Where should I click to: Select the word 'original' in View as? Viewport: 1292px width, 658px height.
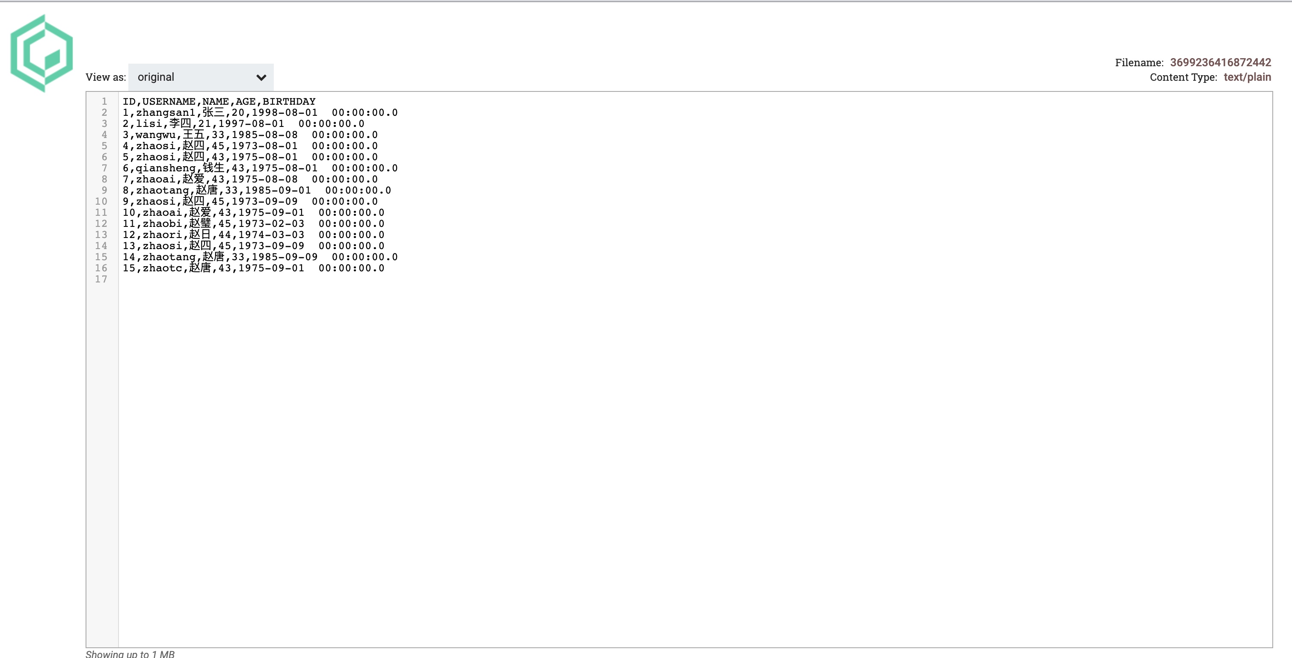(x=156, y=77)
